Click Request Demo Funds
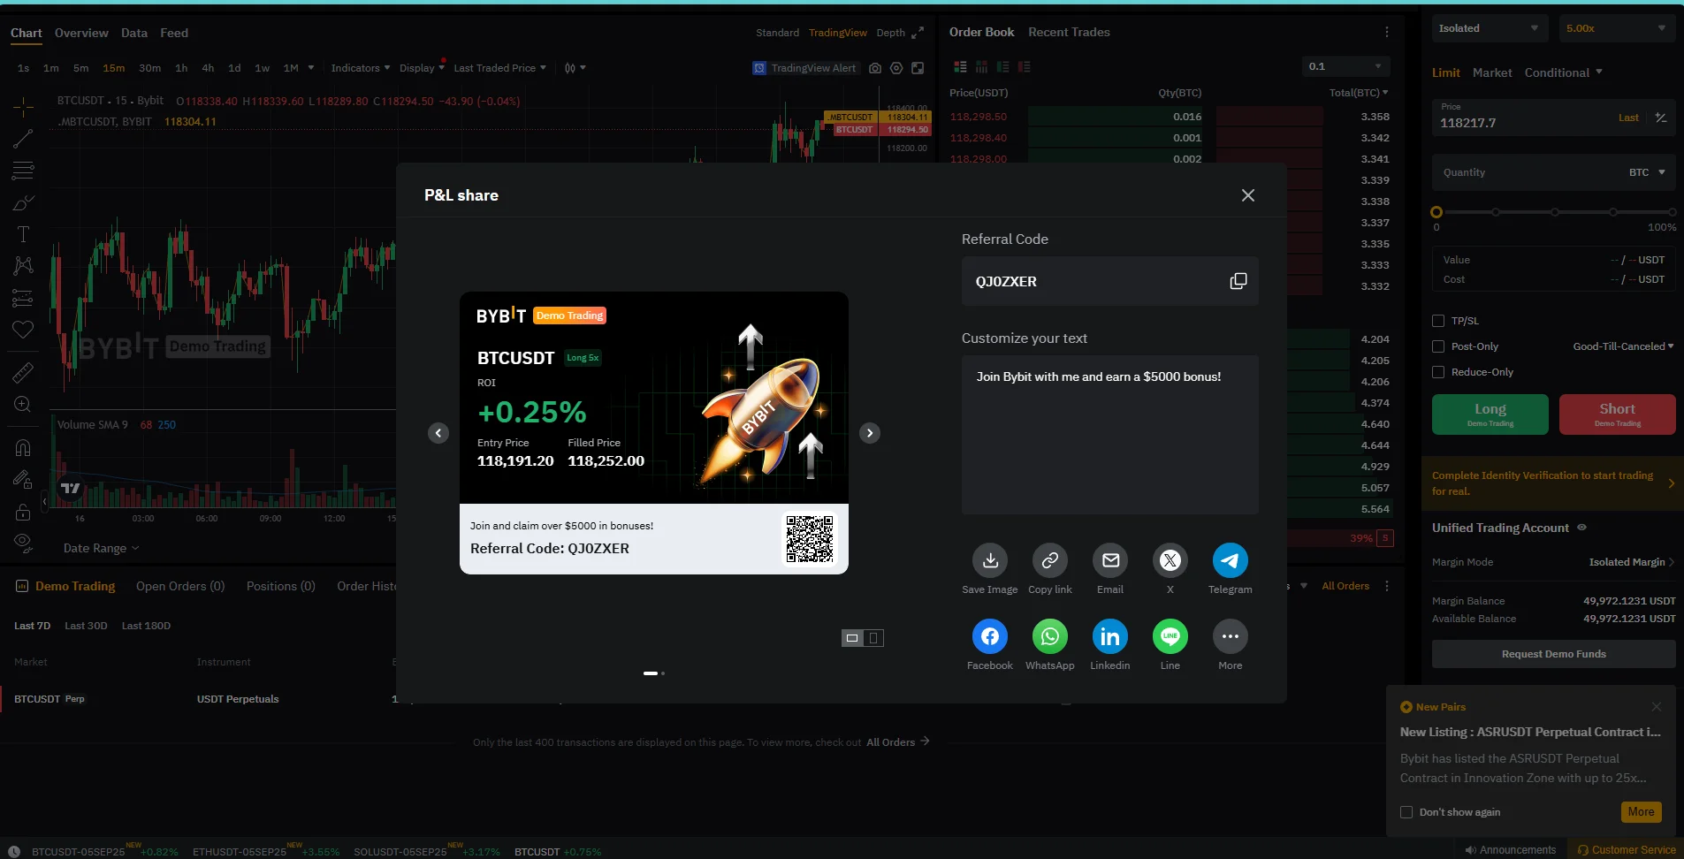1684x859 pixels. pos(1554,654)
